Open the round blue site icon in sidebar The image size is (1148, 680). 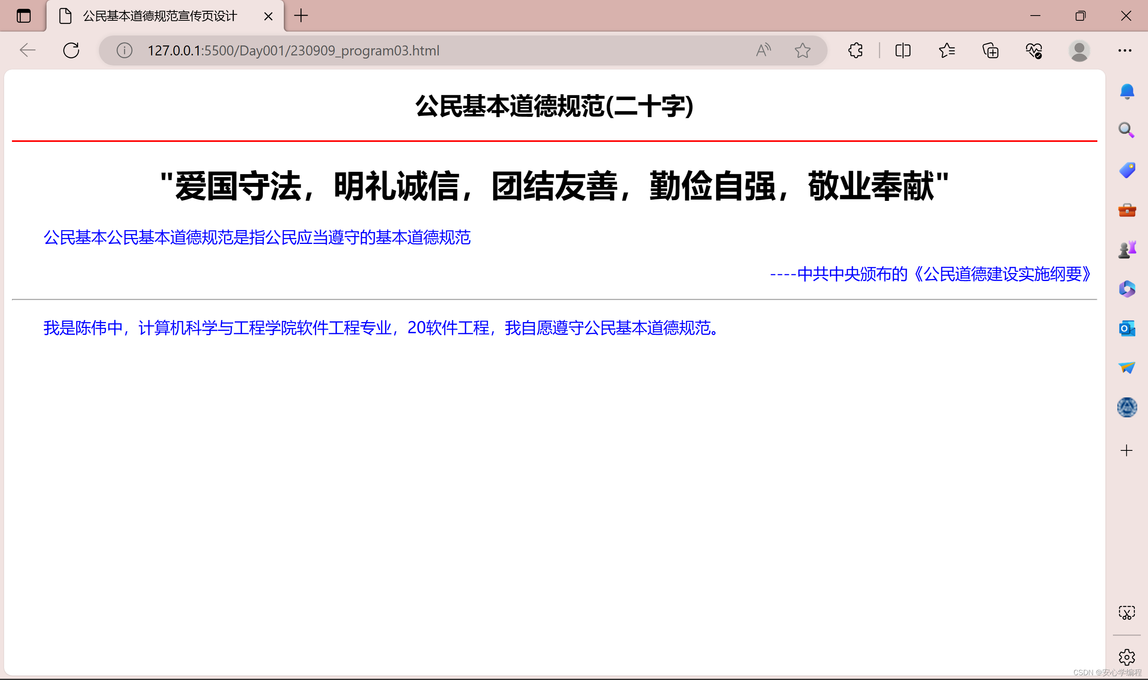1127,407
